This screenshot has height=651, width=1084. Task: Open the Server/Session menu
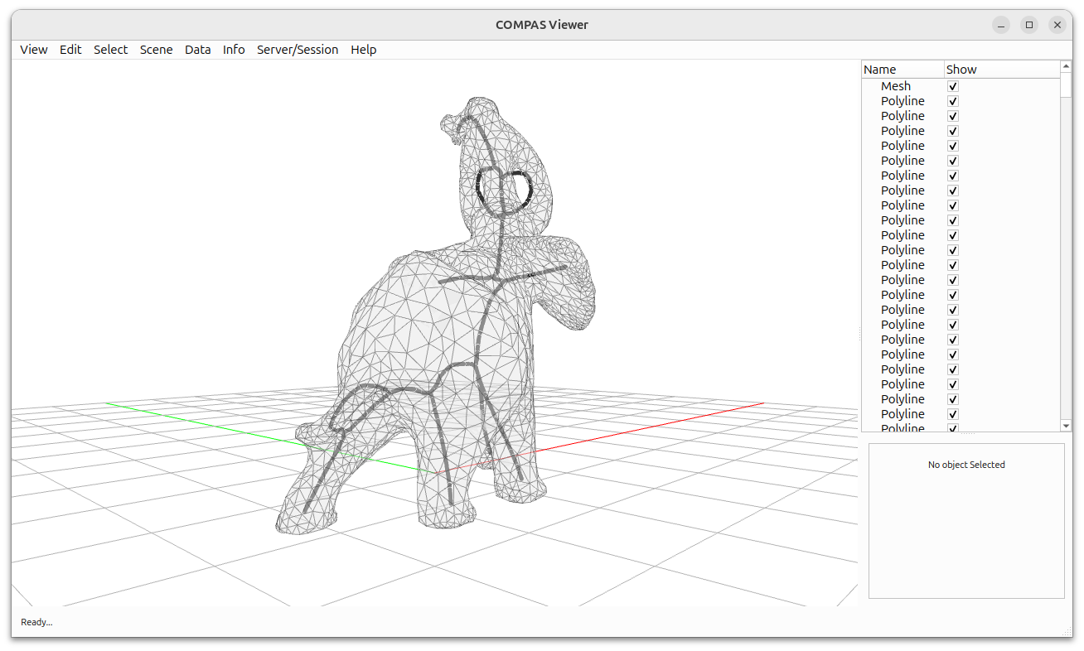pyautogui.click(x=298, y=50)
